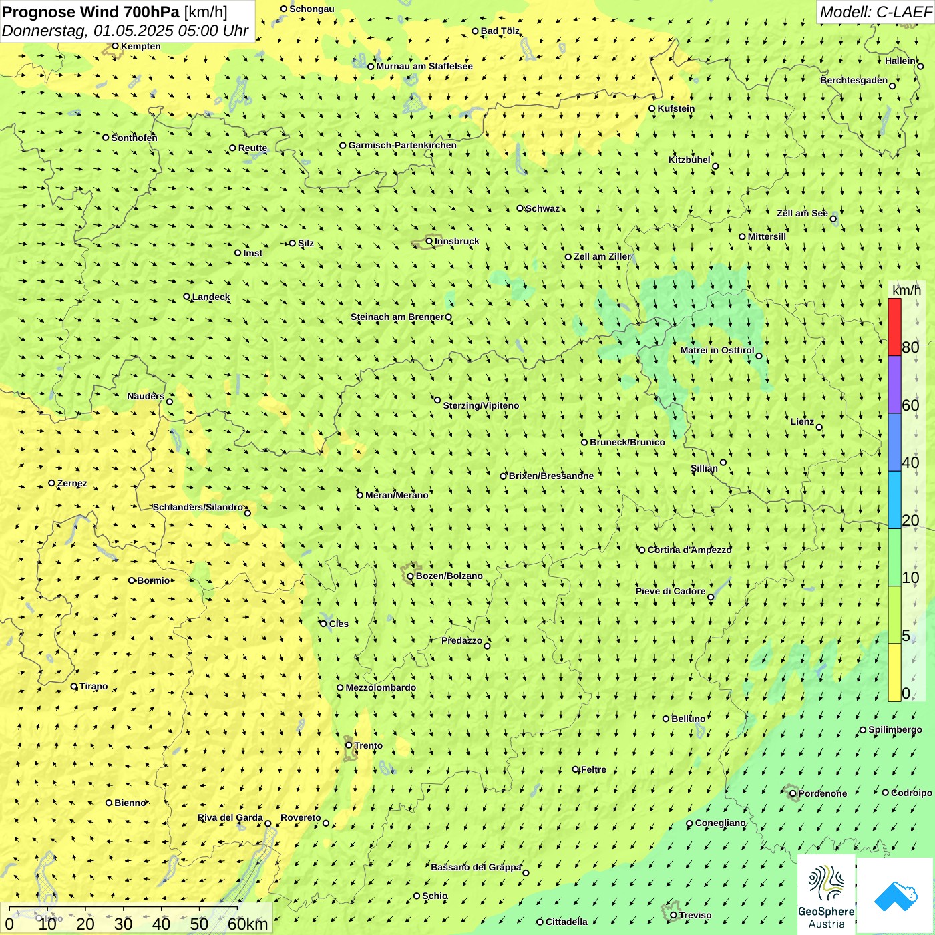Click the 'Sonthofen' map label
Image resolution: width=935 pixels, height=935 pixels.
pos(134,138)
